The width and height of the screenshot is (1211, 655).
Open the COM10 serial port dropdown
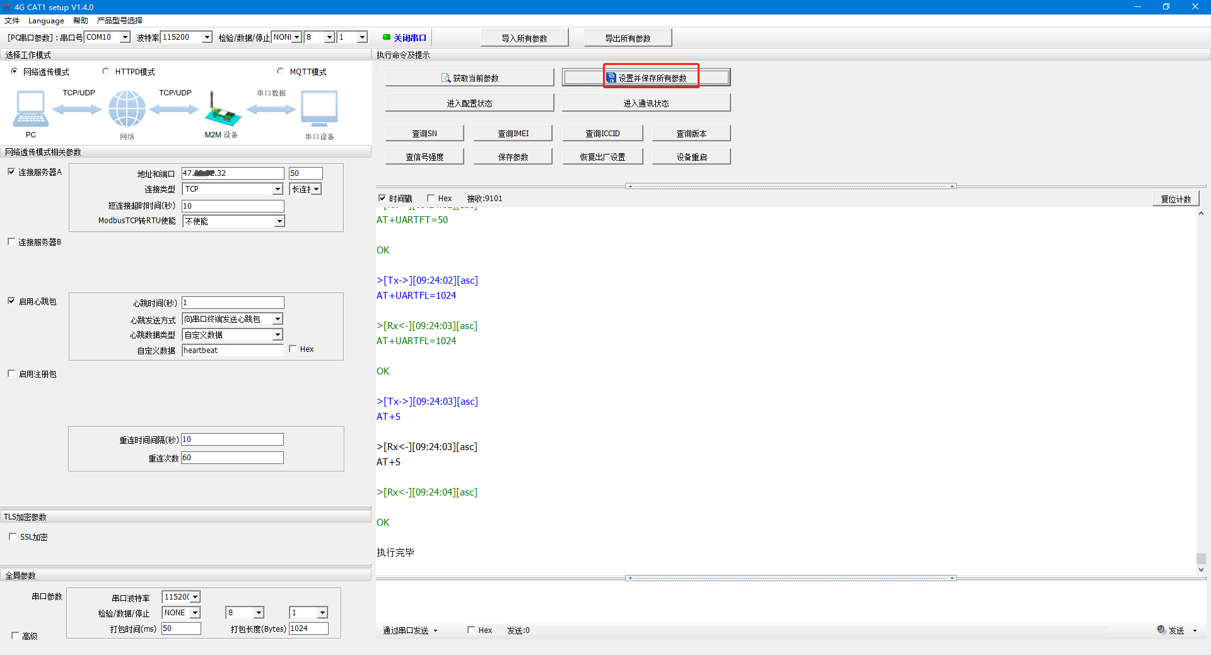click(x=125, y=37)
